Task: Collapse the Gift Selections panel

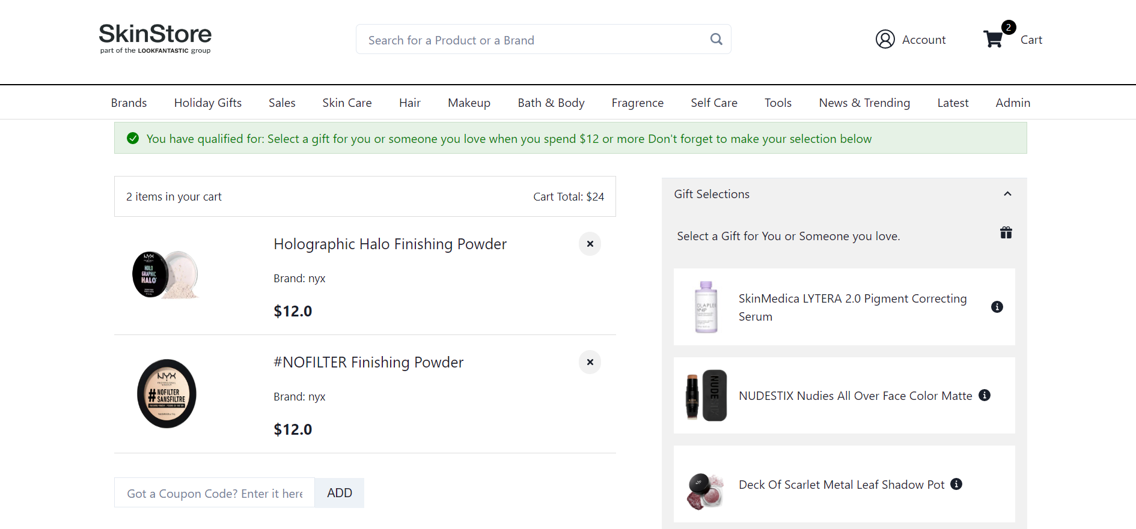Action: [x=1007, y=194]
